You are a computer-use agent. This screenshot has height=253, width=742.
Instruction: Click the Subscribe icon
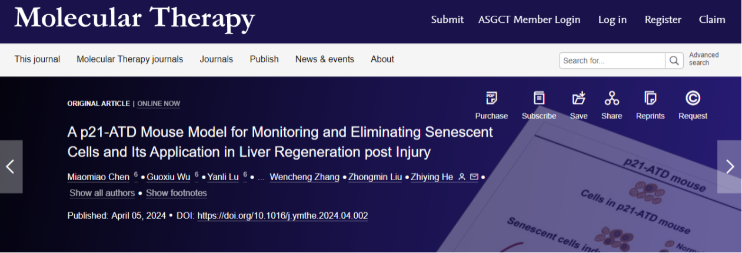click(538, 98)
